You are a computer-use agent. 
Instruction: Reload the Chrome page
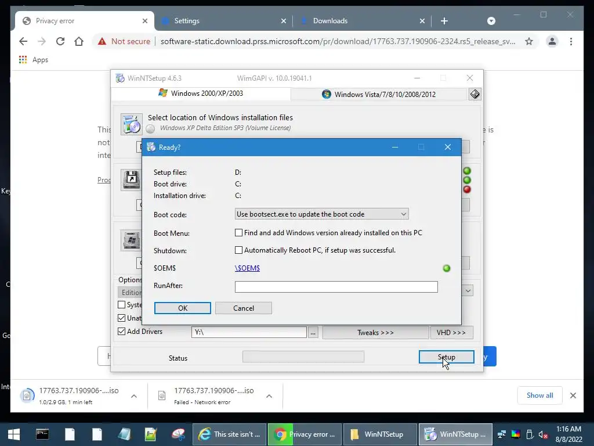pyautogui.click(x=60, y=41)
